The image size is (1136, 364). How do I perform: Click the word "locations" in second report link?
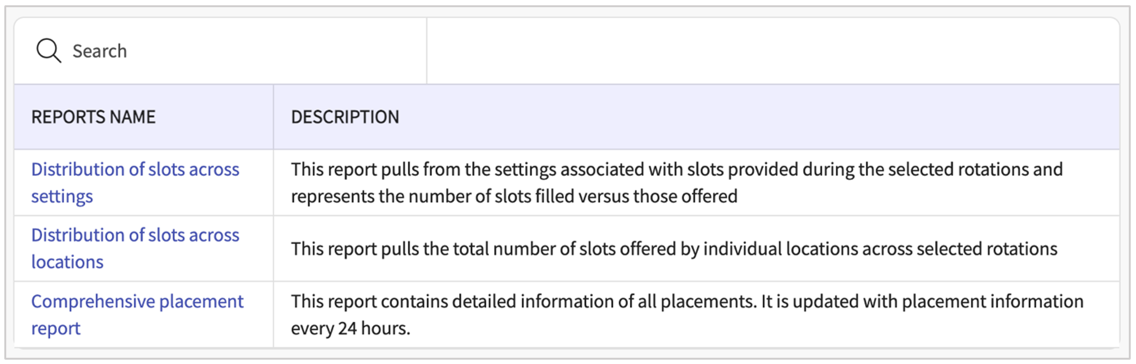click(67, 262)
